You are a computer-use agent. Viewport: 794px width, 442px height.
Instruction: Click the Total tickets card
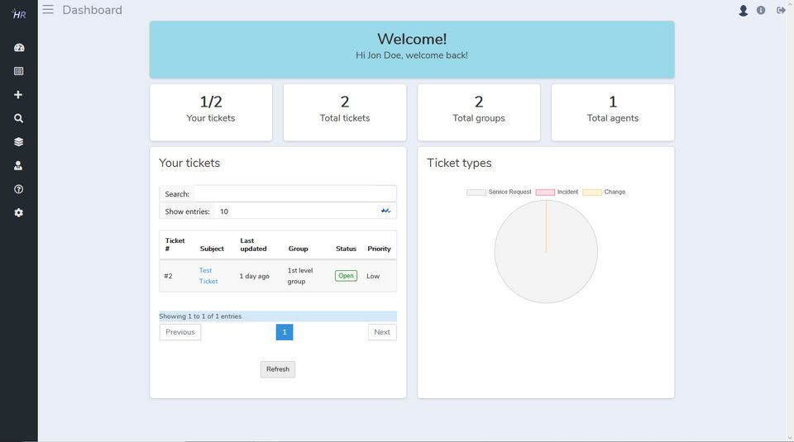[x=345, y=112]
